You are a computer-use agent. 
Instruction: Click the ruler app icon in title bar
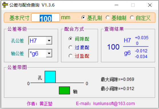point(5,5)
